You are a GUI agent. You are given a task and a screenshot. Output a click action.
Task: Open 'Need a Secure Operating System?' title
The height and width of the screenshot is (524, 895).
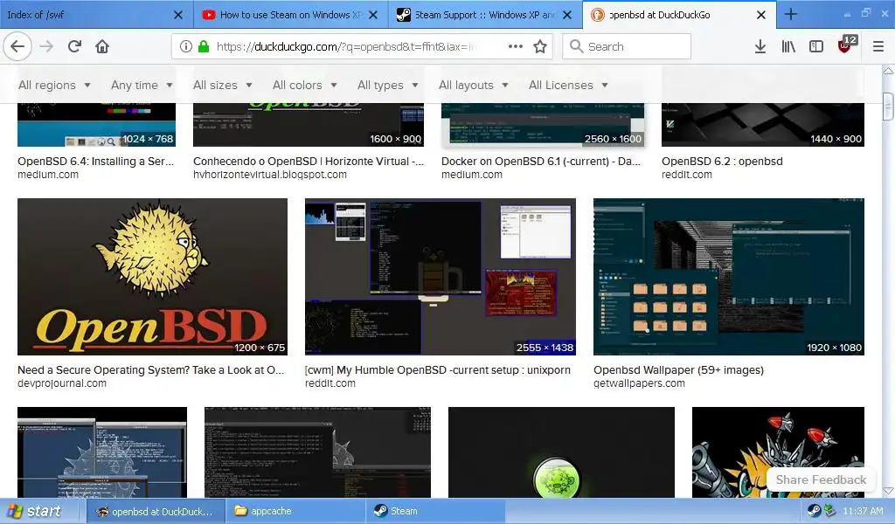click(x=150, y=370)
